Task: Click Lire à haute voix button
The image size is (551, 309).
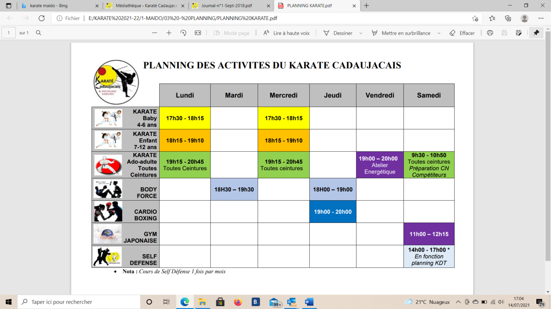Action: point(286,33)
